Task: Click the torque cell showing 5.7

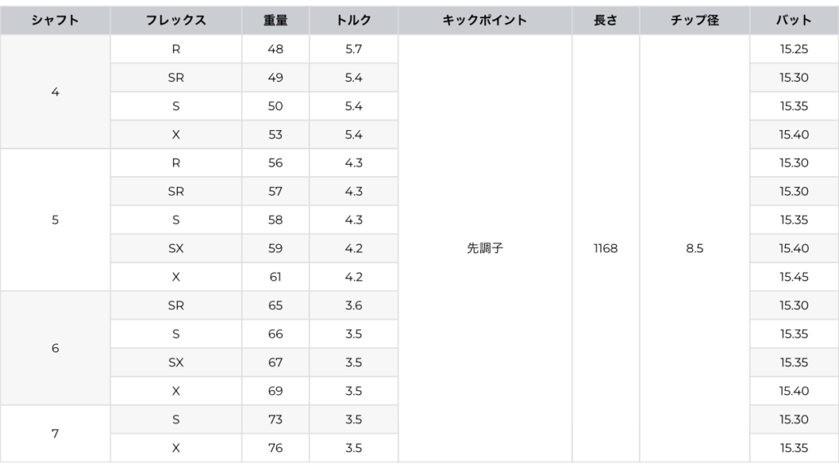Action: click(354, 49)
